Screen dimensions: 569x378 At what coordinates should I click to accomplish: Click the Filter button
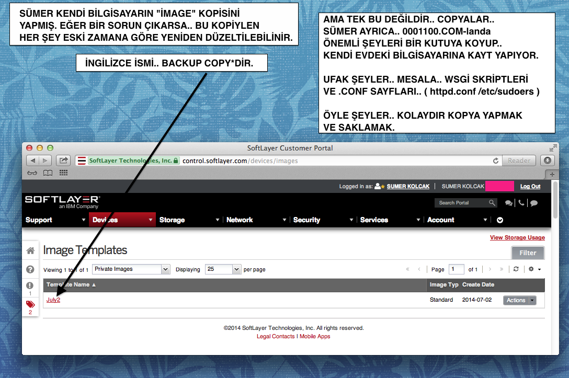(x=528, y=253)
